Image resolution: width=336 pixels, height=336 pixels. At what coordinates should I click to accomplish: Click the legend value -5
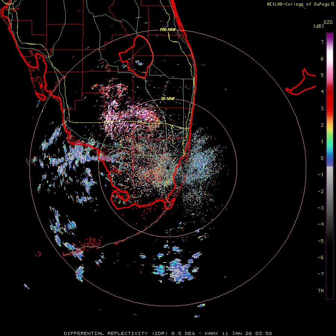(321, 241)
